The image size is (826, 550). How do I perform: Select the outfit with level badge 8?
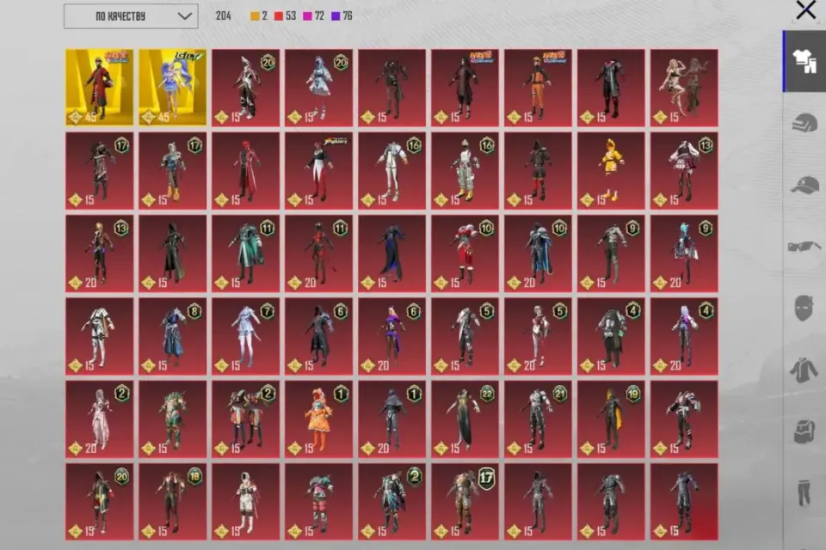point(173,336)
